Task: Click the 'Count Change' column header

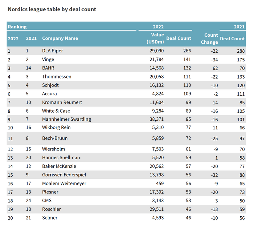Action: (209, 39)
